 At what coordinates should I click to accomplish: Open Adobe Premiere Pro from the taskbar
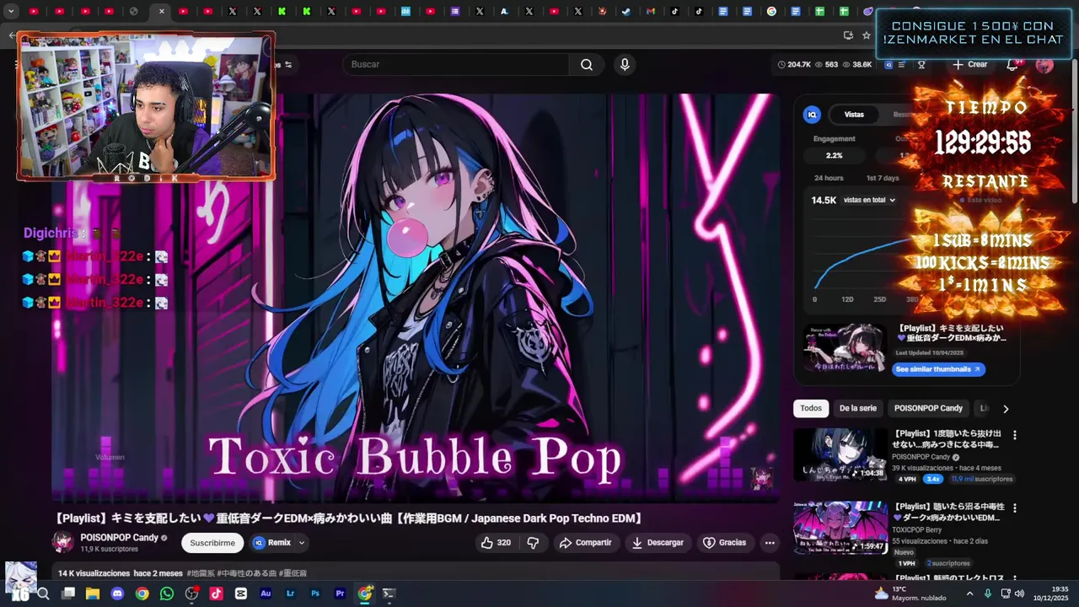click(340, 594)
